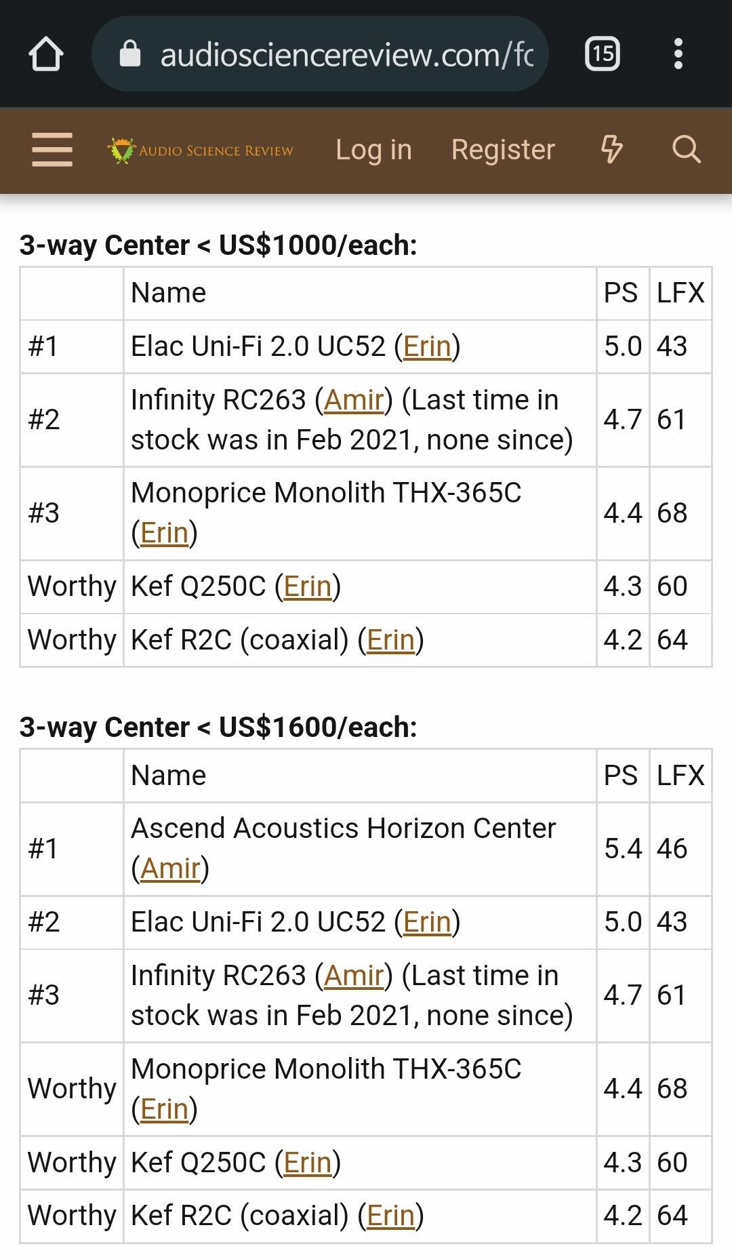The height and width of the screenshot is (1257, 732).
Task: Open Erin's Monolith THX-365C review under US$1000
Action: (164, 533)
